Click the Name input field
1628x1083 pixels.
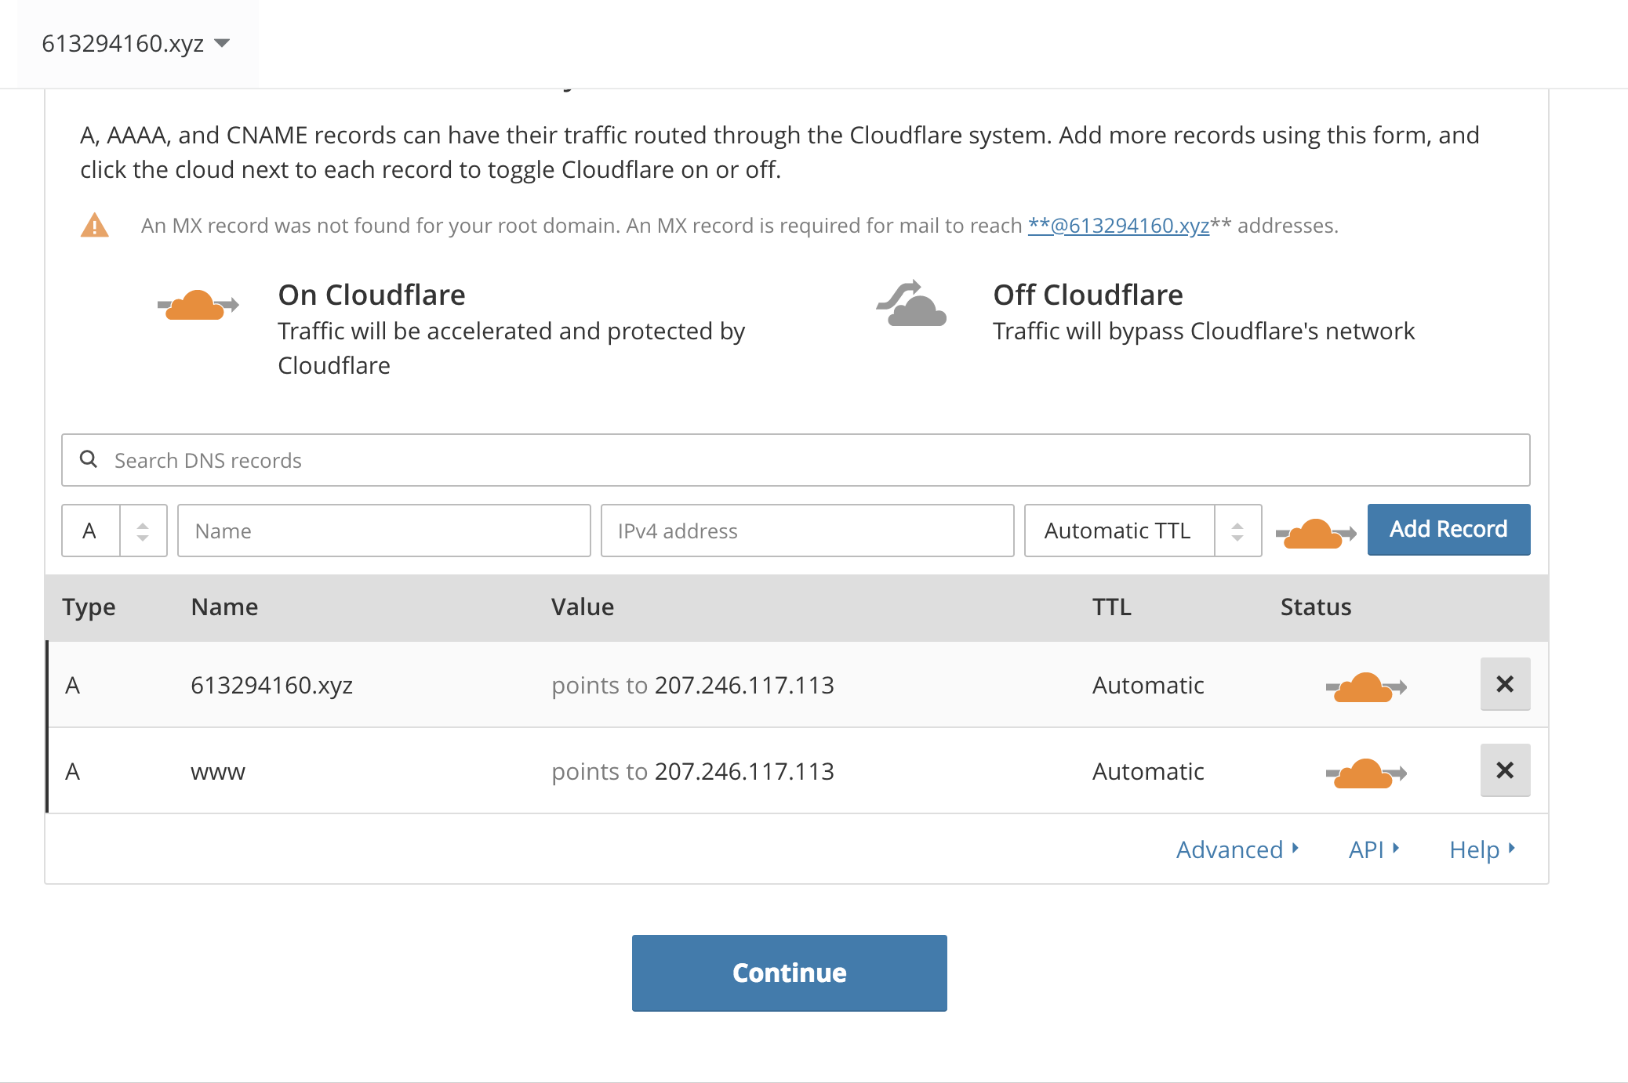coord(384,531)
